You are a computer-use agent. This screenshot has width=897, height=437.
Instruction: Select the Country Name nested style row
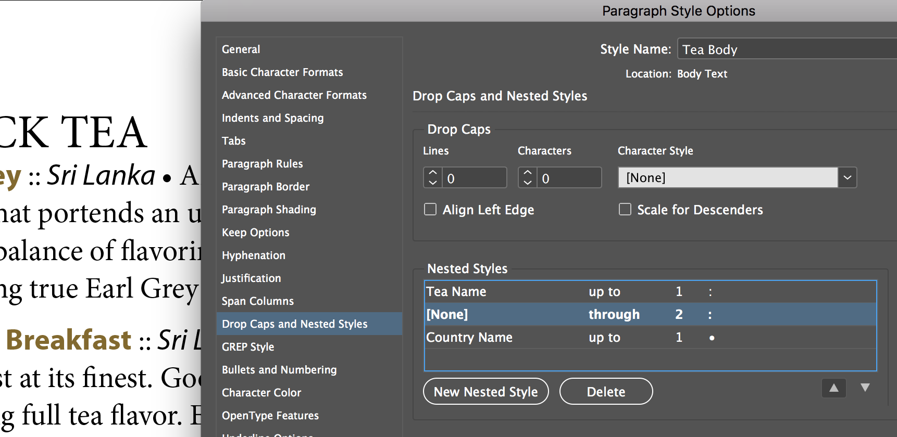point(651,337)
